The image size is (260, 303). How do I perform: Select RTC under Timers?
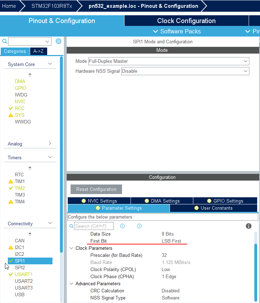pyautogui.click(x=19, y=175)
